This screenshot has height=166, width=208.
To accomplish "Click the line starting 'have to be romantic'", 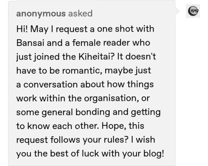I will (x=84, y=70).
